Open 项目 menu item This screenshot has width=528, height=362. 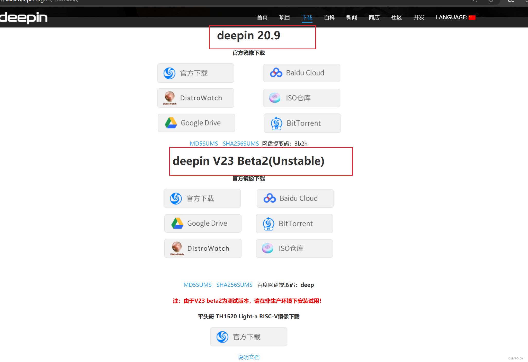pyautogui.click(x=284, y=17)
